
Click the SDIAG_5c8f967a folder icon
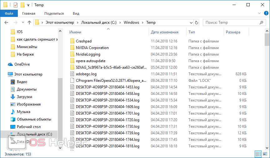[x=72, y=67]
